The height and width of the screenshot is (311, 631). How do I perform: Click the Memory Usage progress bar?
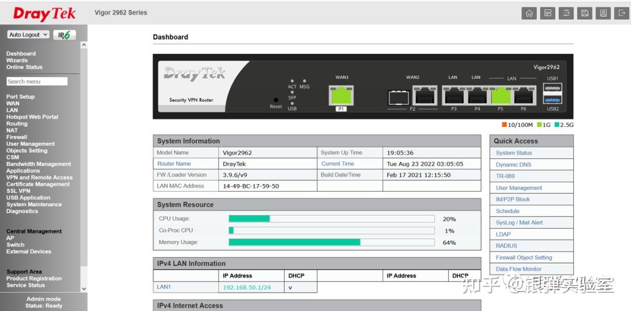332,242
